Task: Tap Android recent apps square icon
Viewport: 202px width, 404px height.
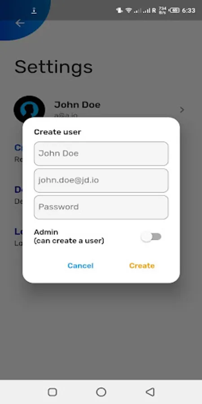Action: [x=53, y=392]
